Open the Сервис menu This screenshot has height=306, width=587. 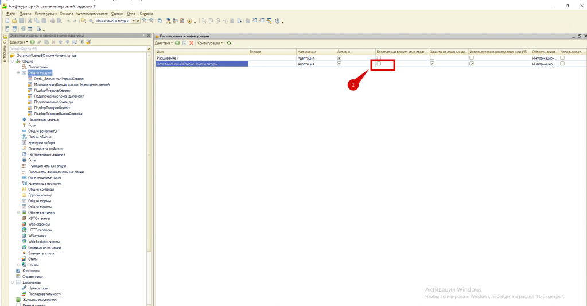point(117,13)
